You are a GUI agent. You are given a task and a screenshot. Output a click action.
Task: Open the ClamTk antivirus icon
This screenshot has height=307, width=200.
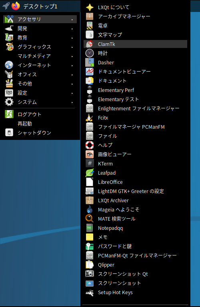[90, 44]
